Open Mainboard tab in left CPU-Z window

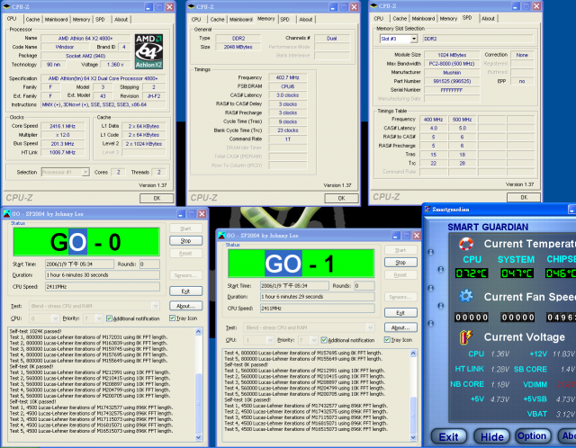56,20
